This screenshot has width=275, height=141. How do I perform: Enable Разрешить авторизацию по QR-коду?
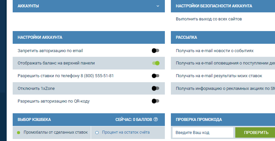click(156, 101)
